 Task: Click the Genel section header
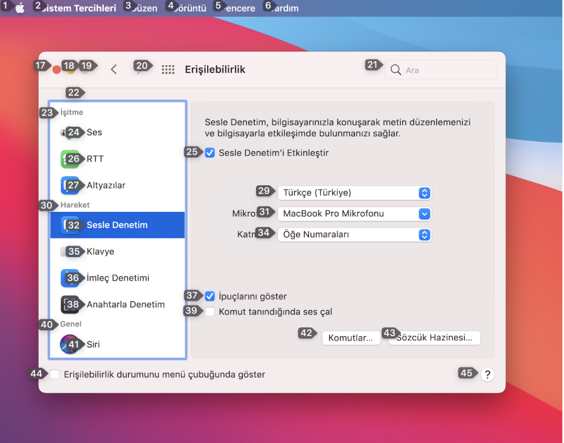tap(71, 324)
